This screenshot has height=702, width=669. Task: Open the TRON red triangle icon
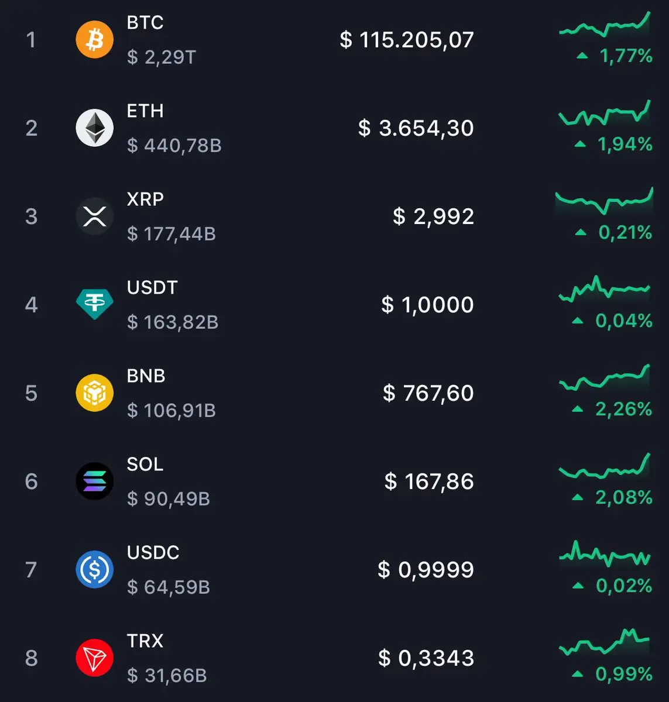point(94,658)
